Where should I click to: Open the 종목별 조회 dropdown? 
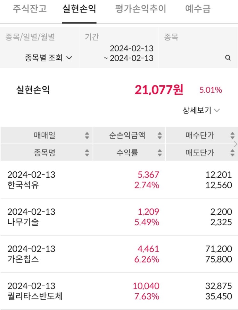[48, 58]
